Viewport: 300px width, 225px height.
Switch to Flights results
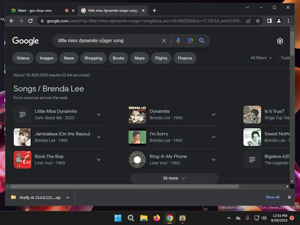click(x=161, y=58)
